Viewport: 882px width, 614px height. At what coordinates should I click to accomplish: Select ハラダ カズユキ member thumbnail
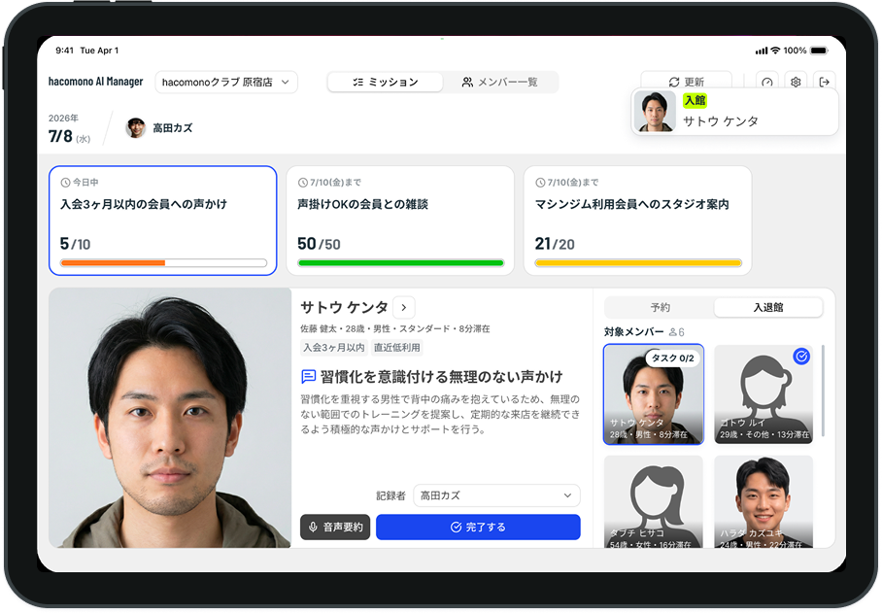click(763, 502)
